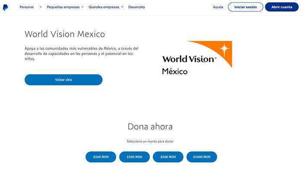Expand the Pequeñas empresas chevron
Screen dimensions: 303x170
(x=83, y=7)
